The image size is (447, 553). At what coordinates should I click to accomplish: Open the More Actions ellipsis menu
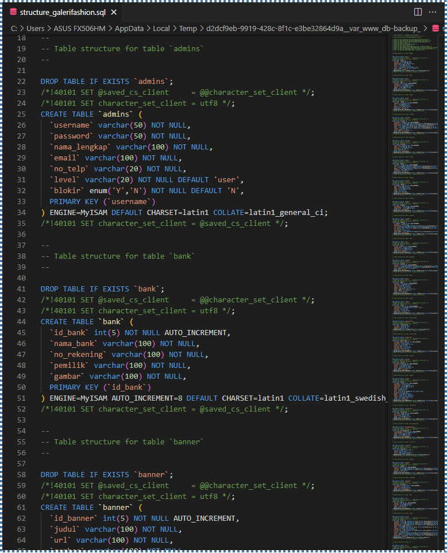point(434,12)
